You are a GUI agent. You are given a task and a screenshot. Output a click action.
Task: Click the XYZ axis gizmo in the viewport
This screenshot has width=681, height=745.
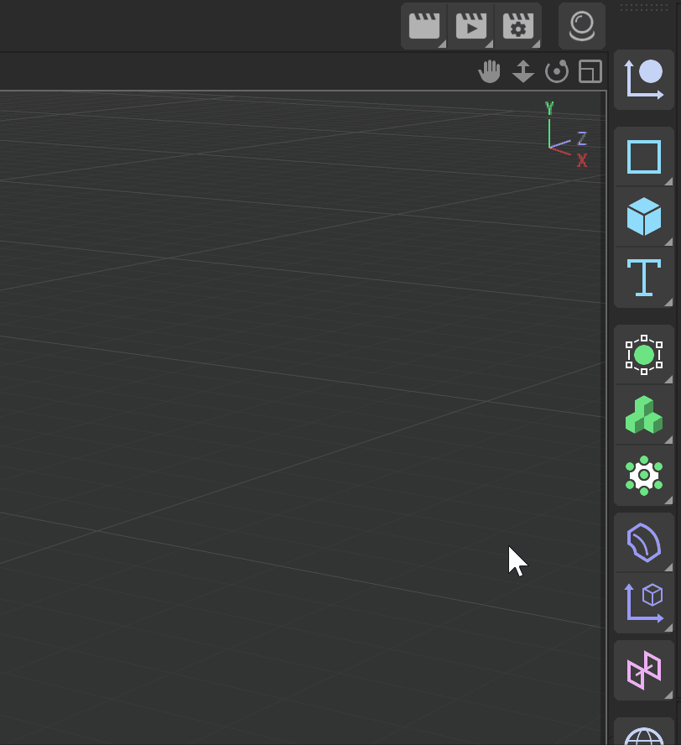click(x=568, y=134)
